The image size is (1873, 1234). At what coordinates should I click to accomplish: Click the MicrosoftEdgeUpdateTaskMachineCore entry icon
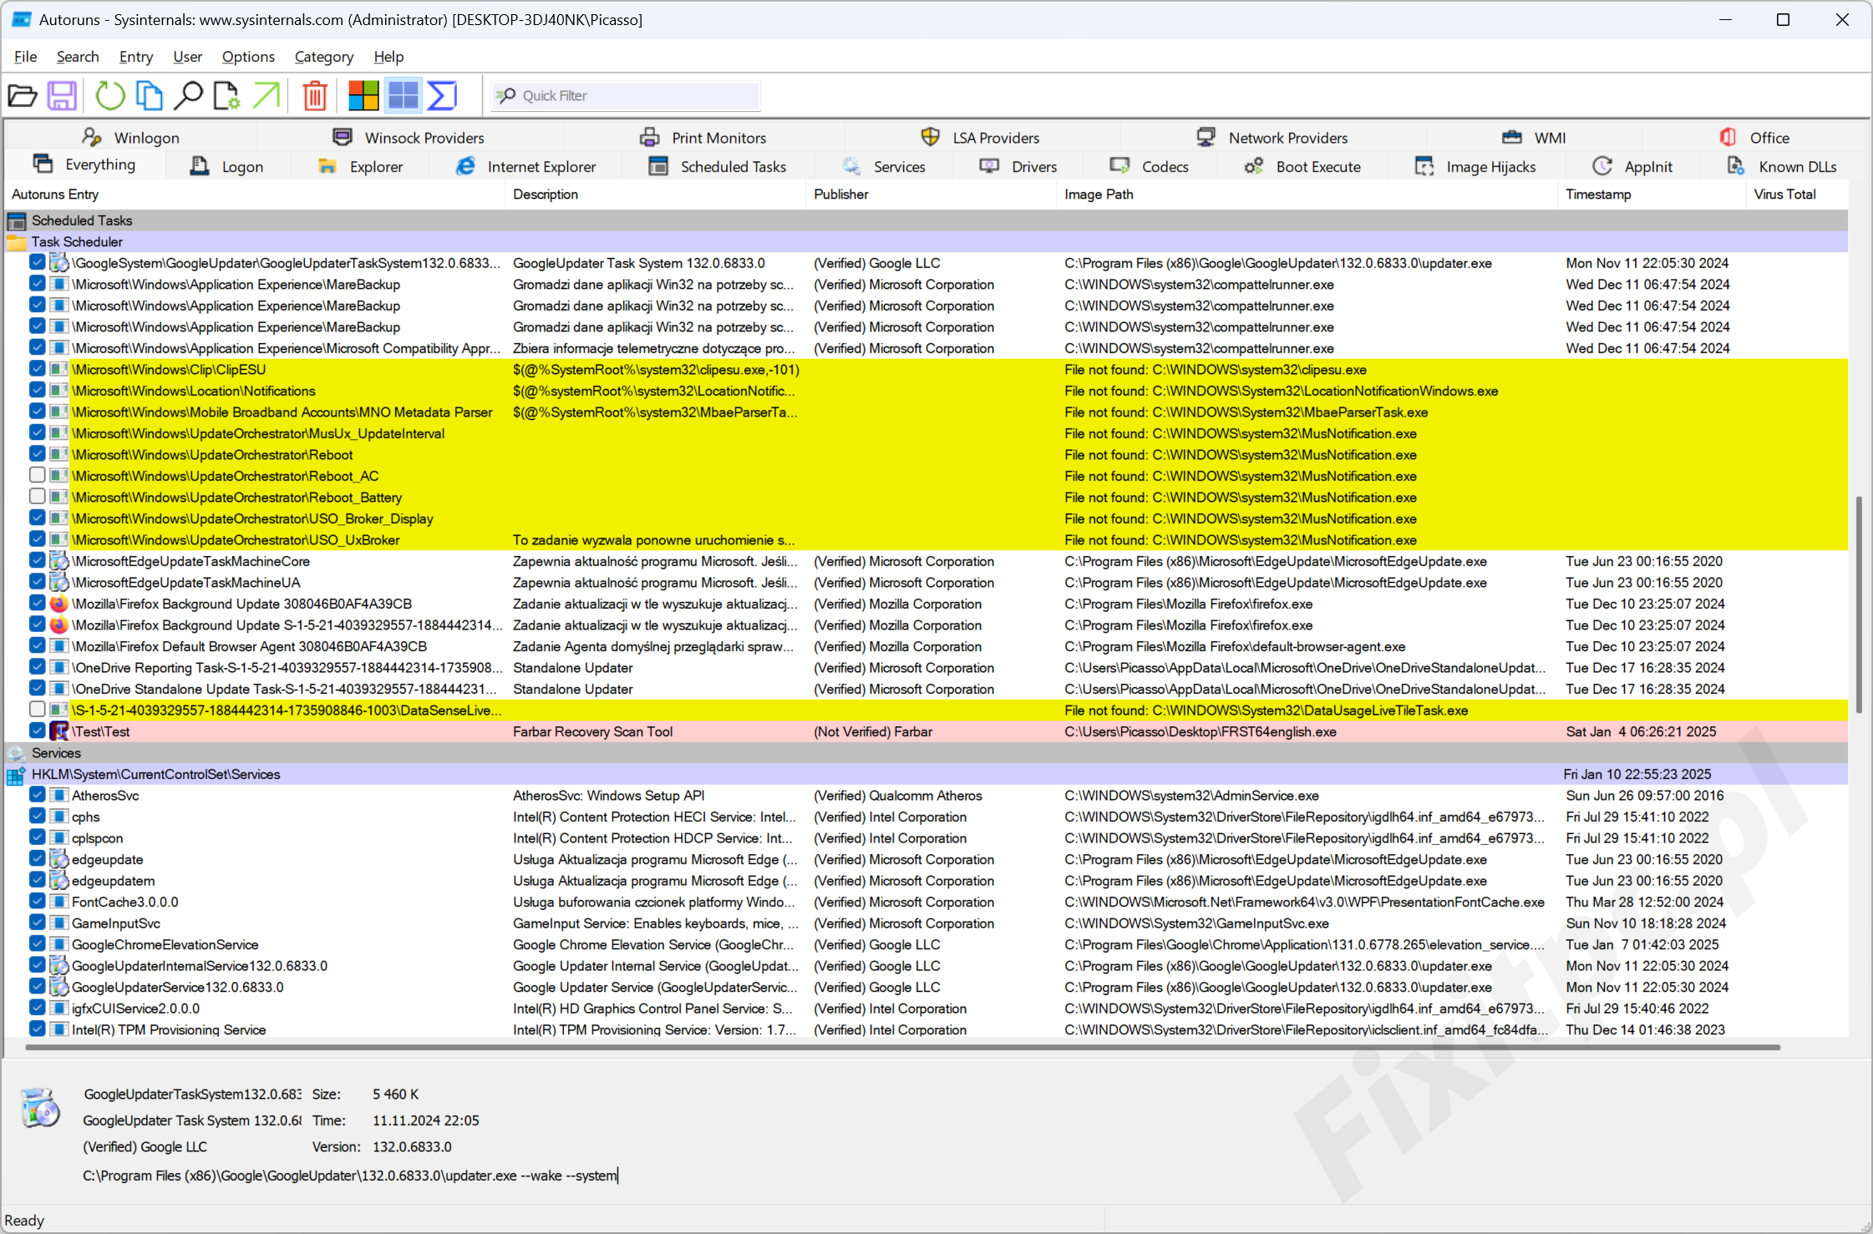click(x=58, y=561)
